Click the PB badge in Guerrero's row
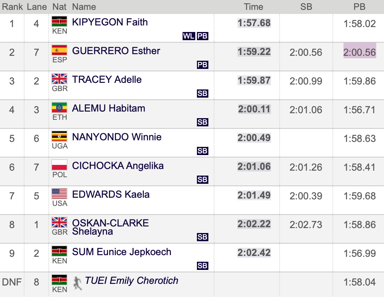 point(203,65)
